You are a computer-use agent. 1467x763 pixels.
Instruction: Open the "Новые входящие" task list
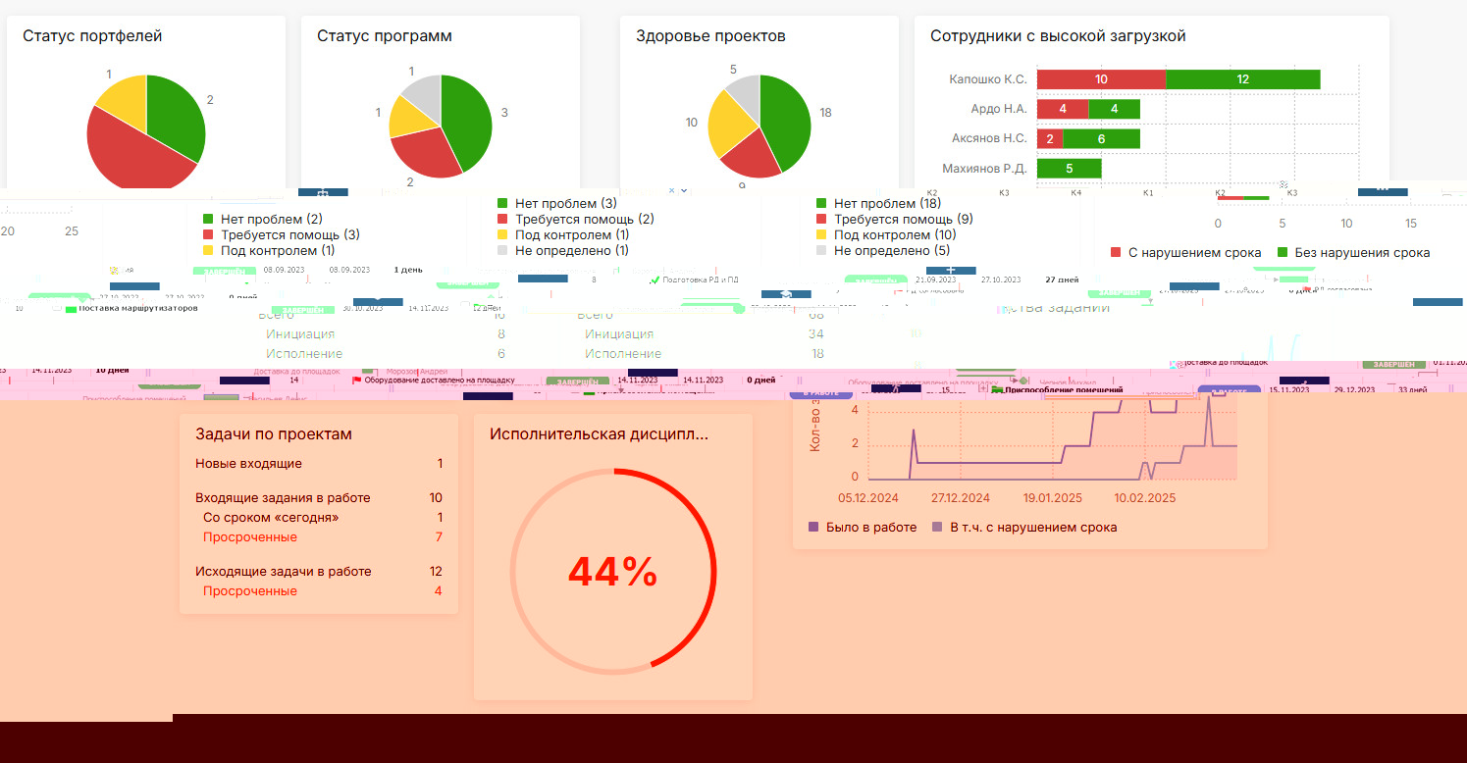click(x=319, y=464)
